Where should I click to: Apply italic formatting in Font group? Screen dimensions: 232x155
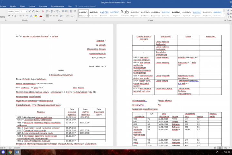[12, 16]
